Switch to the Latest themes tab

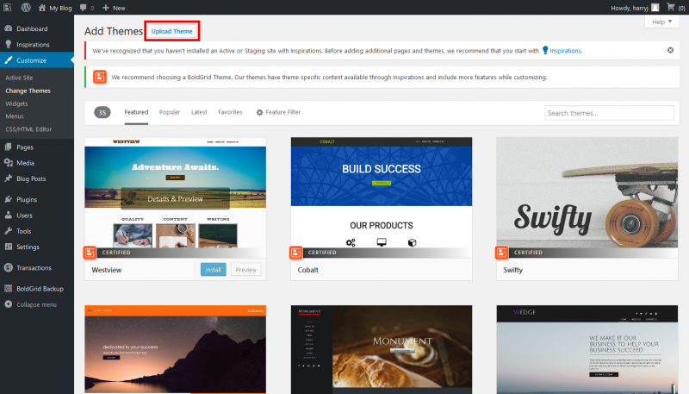point(199,112)
